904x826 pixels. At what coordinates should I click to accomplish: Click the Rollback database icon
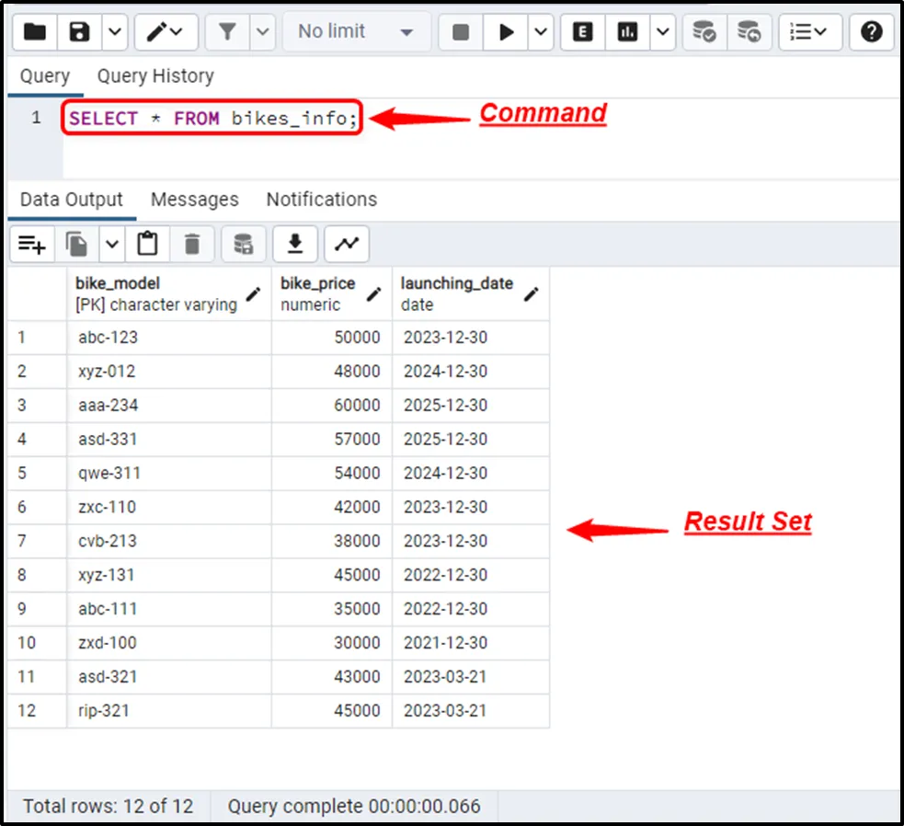[750, 32]
